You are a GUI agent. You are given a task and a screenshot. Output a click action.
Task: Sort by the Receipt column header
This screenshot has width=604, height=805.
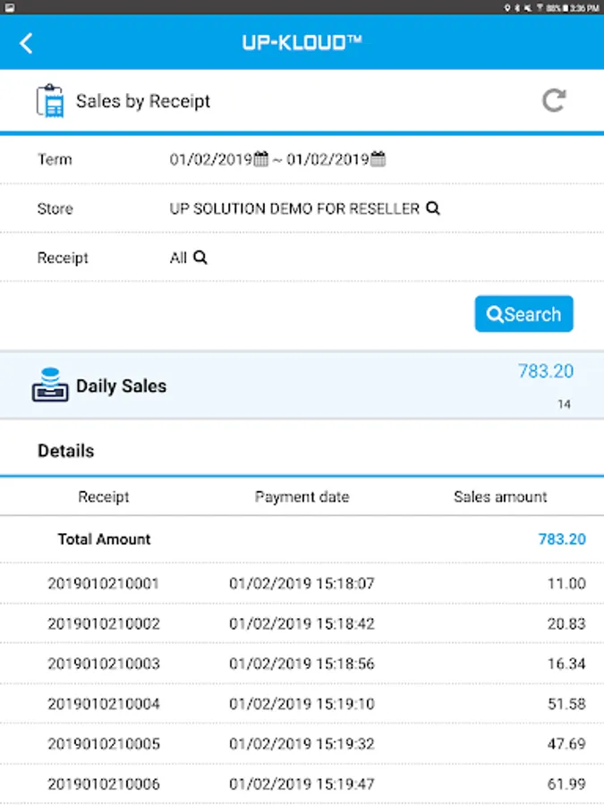104,497
